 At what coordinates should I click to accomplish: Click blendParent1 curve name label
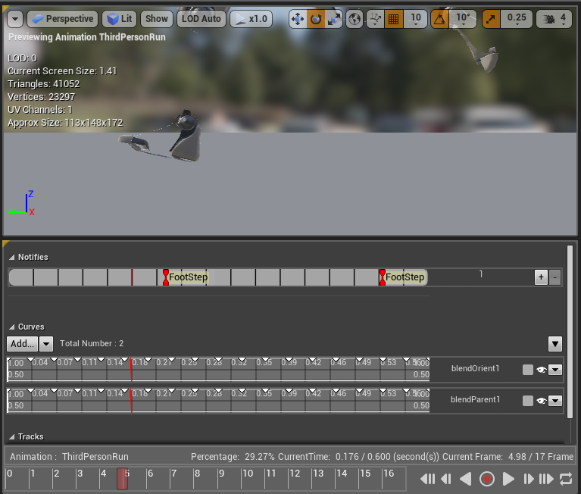point(475,400)
